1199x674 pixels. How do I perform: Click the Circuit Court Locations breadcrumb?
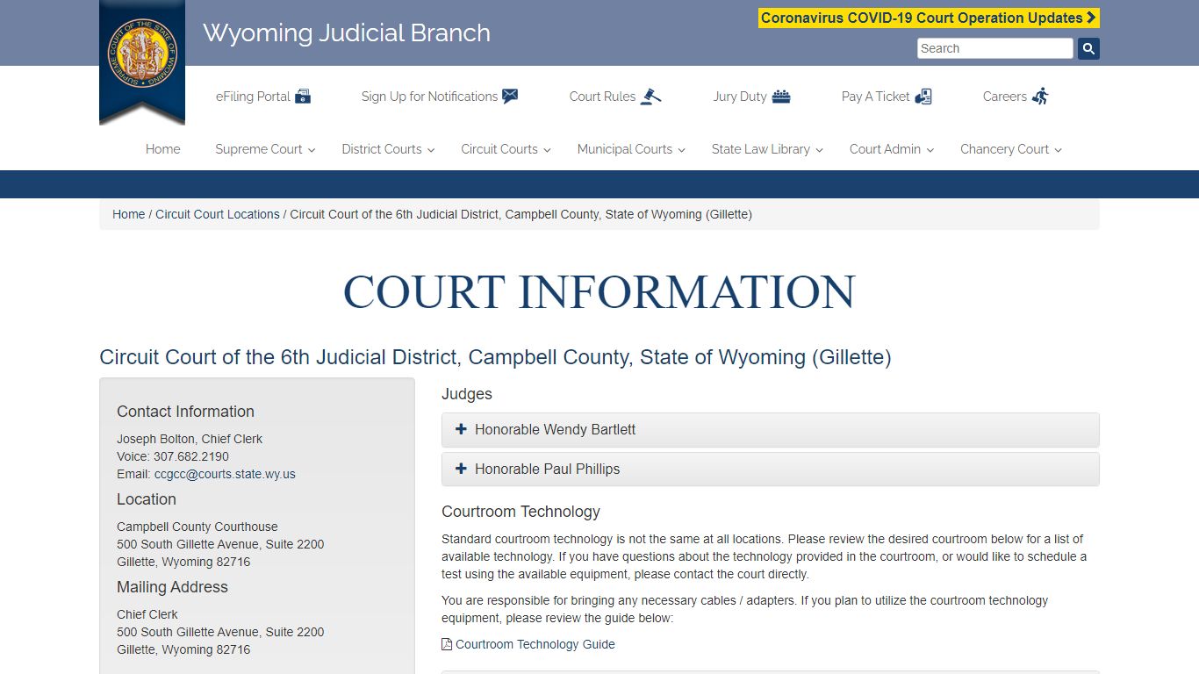click(x=218, y=214)
